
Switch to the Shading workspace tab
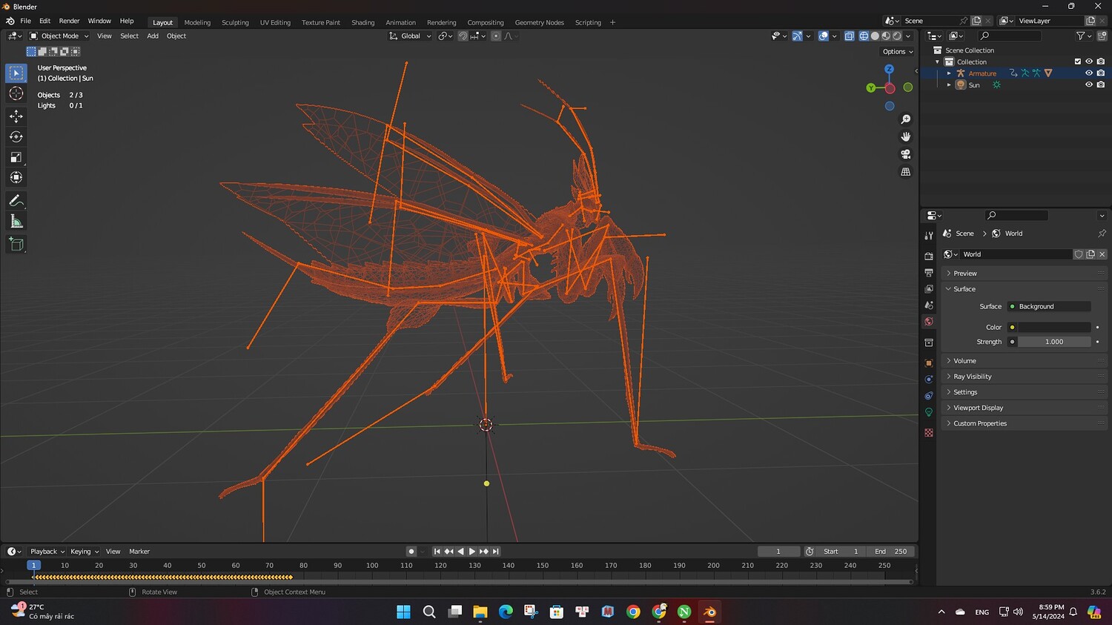click(363, 22)
